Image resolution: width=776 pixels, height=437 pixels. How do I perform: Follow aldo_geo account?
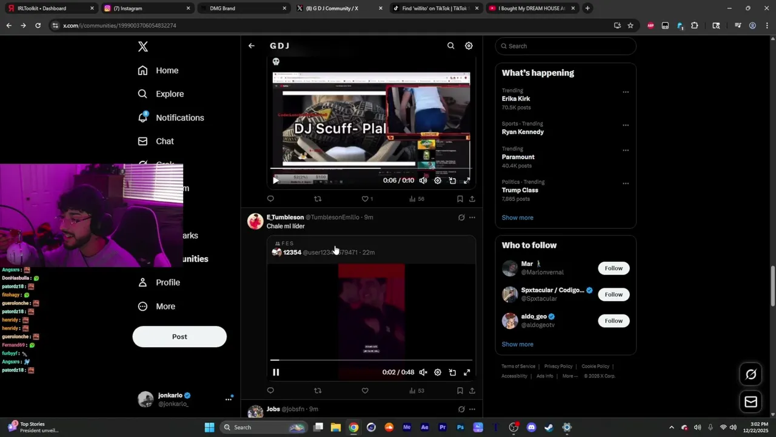614,321
